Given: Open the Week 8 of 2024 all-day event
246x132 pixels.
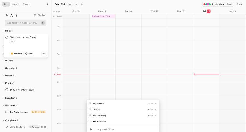Looking at the screenshot, I should tap(103, 16).
